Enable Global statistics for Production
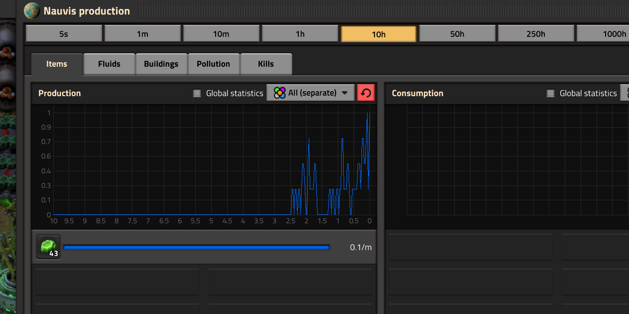 pos(197,93)
